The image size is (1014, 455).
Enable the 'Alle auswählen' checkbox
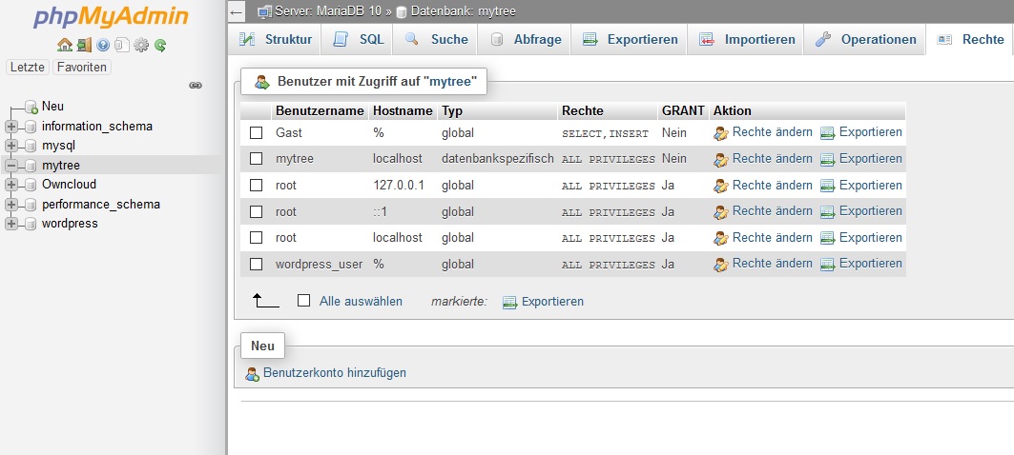pyautogui.click(x=304, y=301)
